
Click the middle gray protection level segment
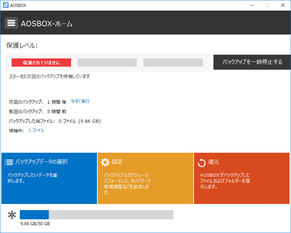pos(107,63)
